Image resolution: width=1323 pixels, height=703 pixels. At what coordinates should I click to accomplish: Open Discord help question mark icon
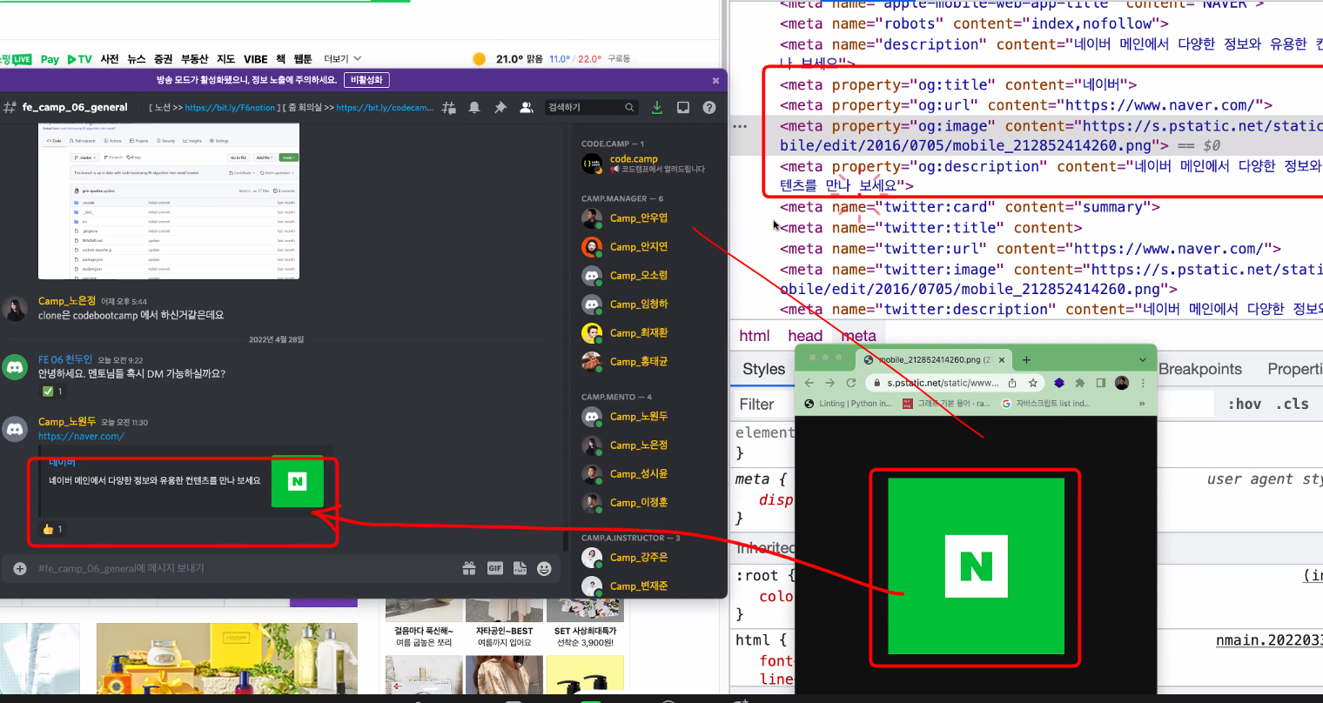[x=709, y=107]
